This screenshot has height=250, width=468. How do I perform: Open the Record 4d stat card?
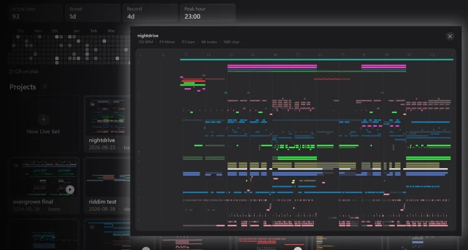[x=150, y=13]
